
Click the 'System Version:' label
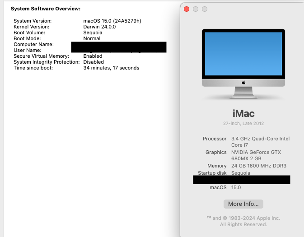33,21
